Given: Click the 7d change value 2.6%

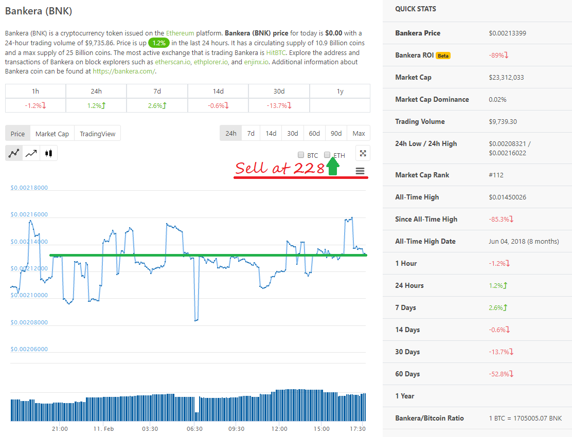Looking at the screenshot, I should [x=157, y=106].
